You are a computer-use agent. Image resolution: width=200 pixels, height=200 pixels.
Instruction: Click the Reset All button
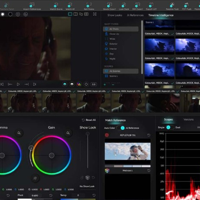click(89, 120)
